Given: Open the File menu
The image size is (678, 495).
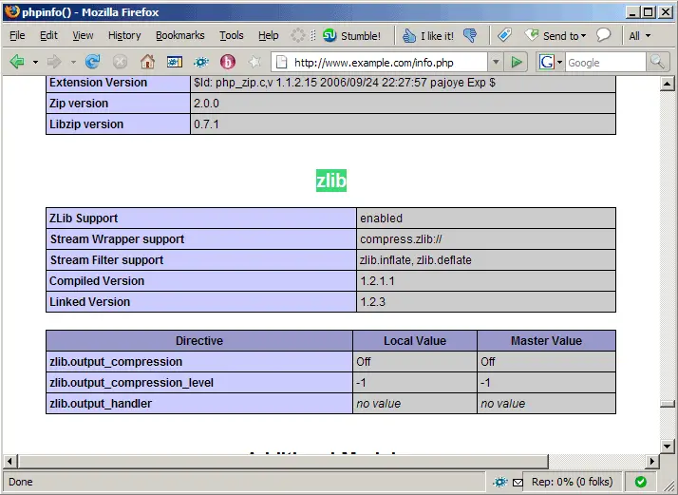Looking at the screenshot, I should coord(17,35).
